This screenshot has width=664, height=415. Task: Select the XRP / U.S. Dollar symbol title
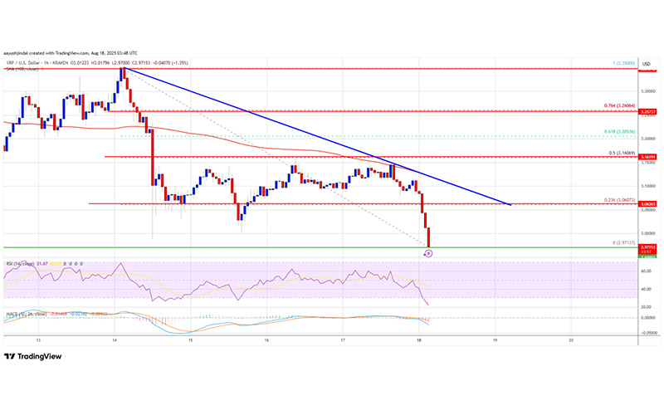(x=22, y=63)
